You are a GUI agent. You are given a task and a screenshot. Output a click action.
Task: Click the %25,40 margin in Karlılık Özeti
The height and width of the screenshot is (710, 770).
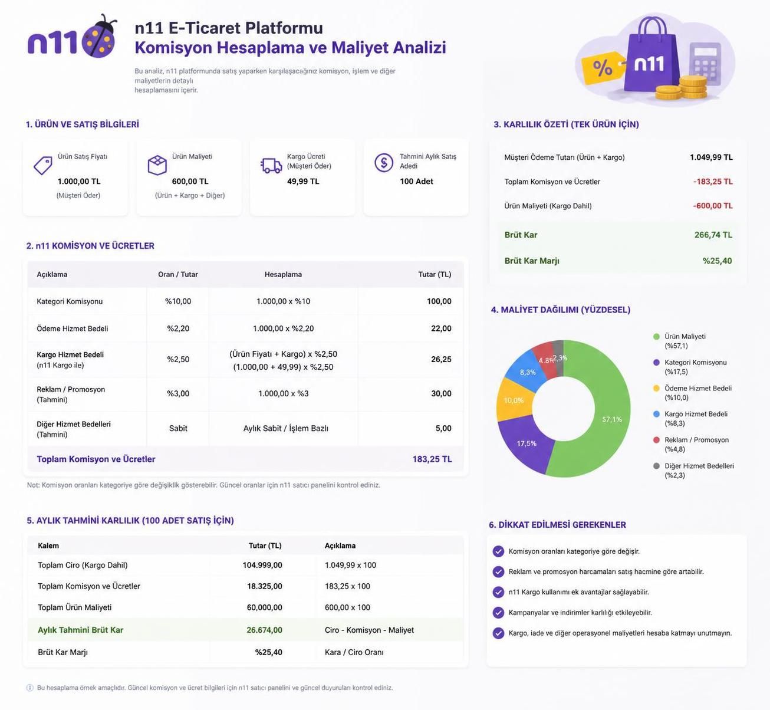(717, 261)
